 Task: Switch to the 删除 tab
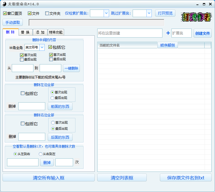[11, 32]
